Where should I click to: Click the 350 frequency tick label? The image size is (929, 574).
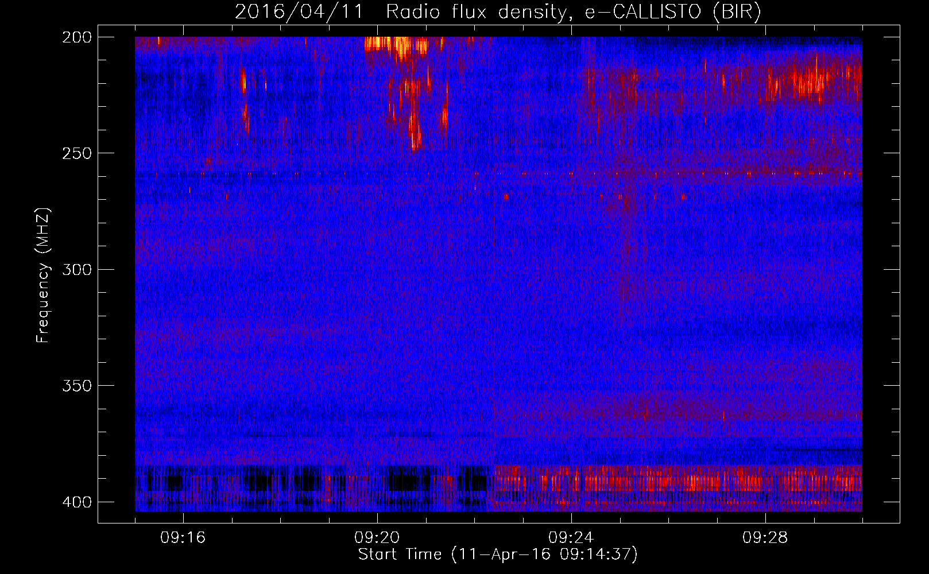pyautogui.click(x=76, y=386)
